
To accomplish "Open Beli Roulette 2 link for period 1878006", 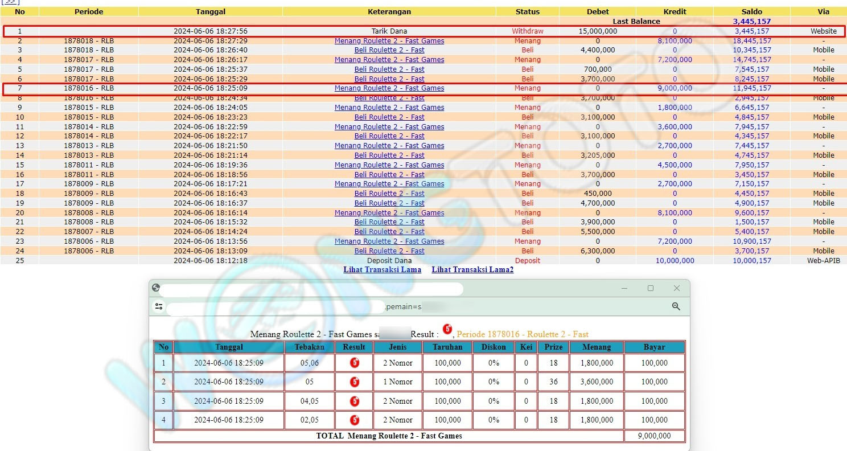I will tap(389, 251).
